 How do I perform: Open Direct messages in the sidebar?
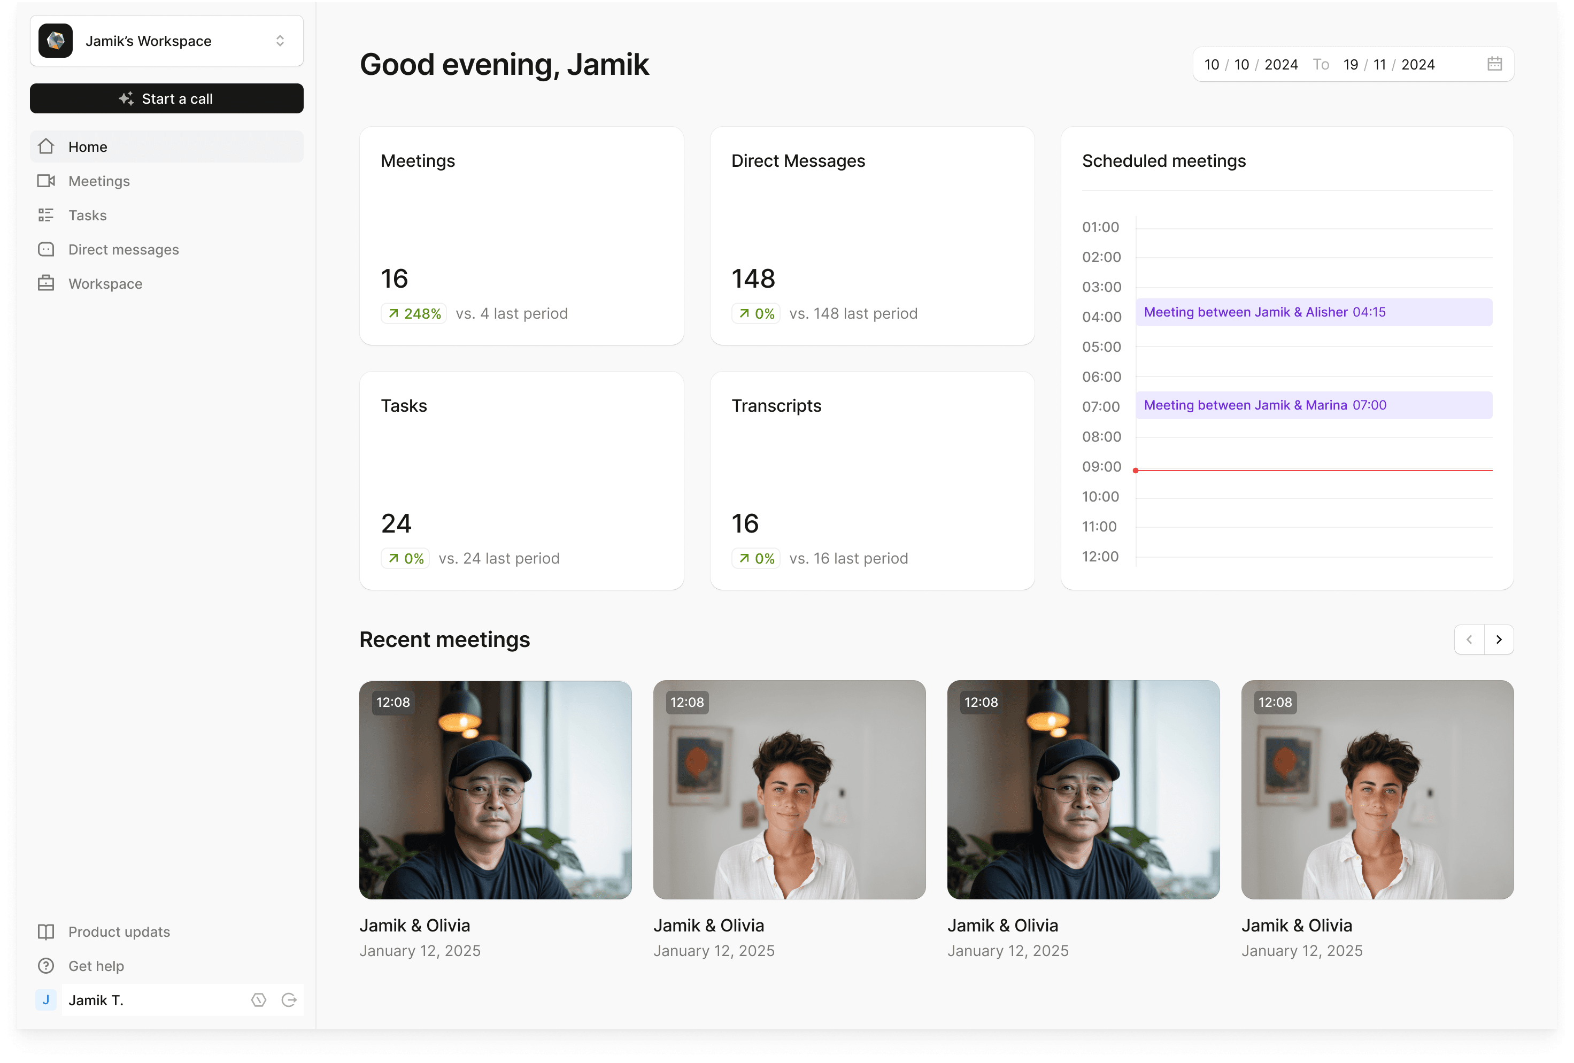click(124, 249)
